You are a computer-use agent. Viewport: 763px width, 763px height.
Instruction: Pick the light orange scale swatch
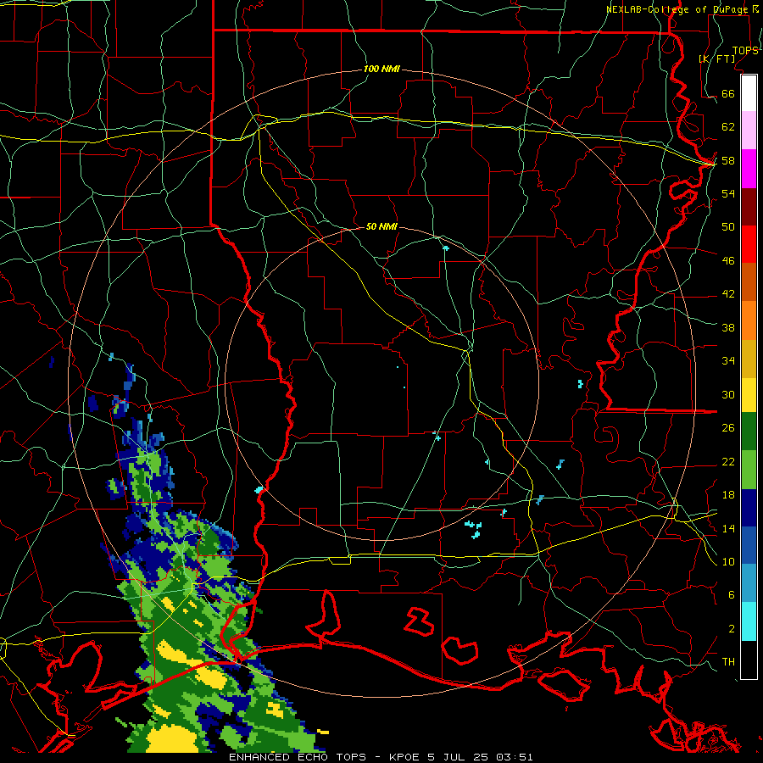[x=749, y=320]
